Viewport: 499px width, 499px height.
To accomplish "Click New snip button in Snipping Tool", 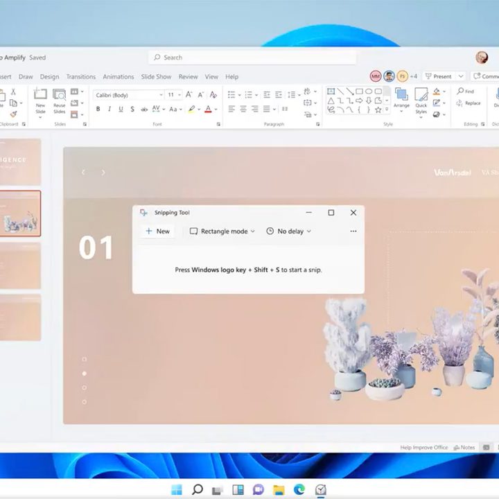I will click(157, 231).
